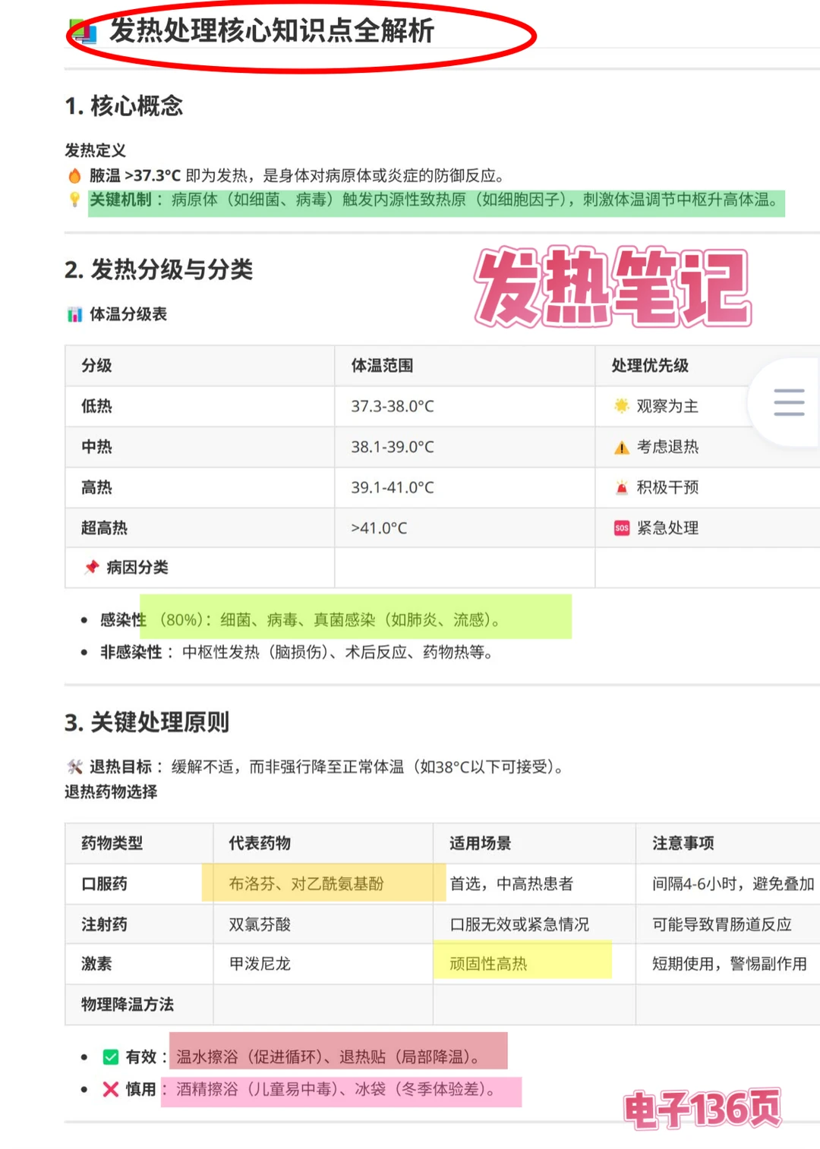Click the warning triangle beside 考虑退热

tap(621, 447)
